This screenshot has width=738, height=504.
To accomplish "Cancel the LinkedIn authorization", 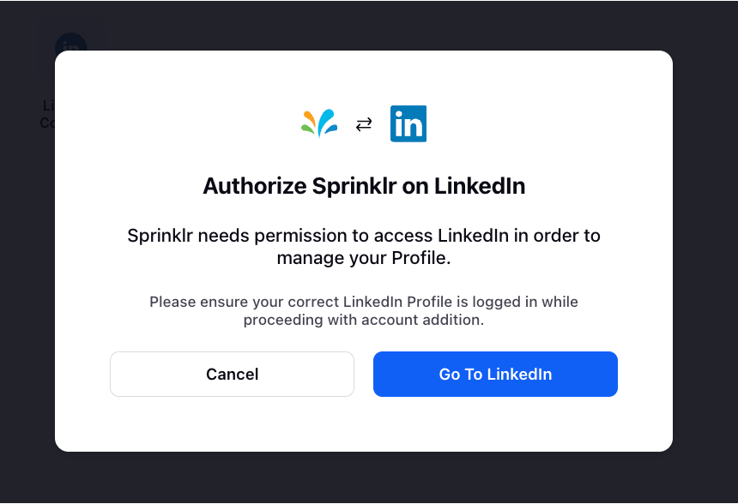I will [232, 375].
